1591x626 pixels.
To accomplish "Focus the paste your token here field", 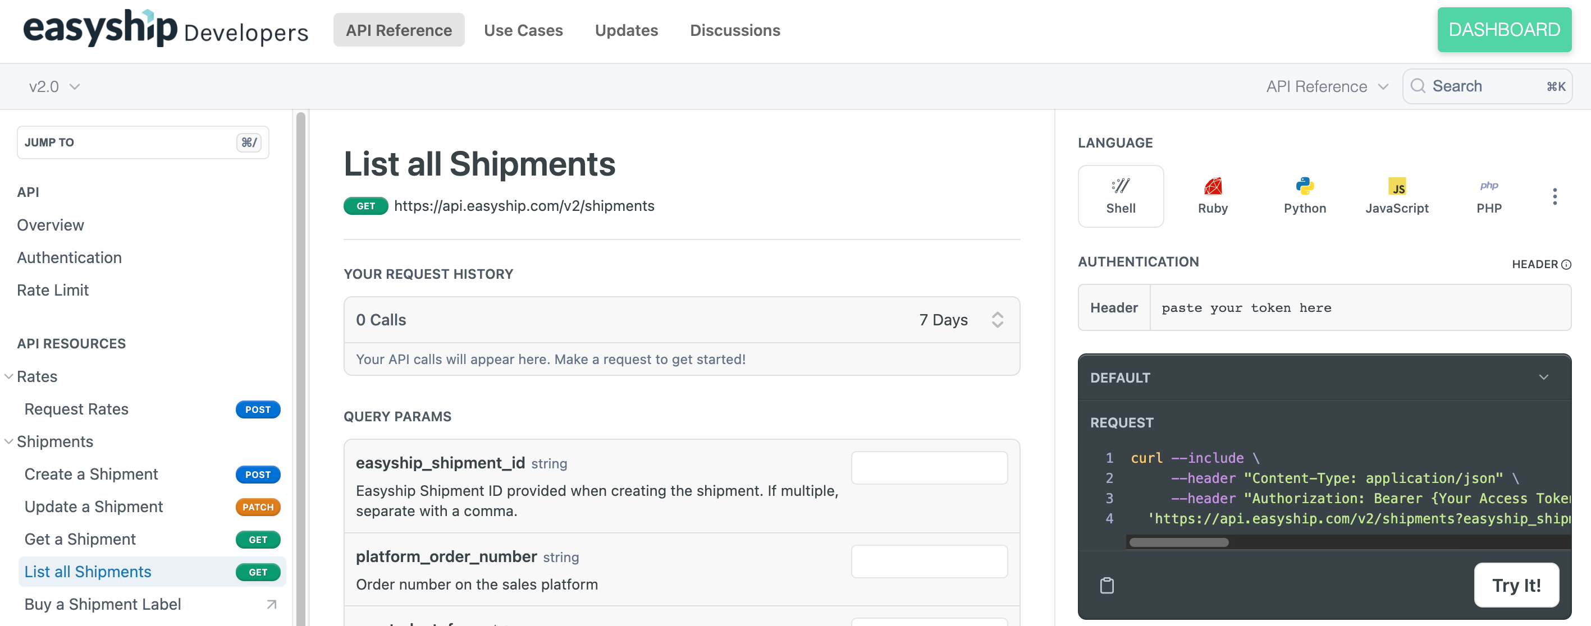I will (x=1360, y=307).
